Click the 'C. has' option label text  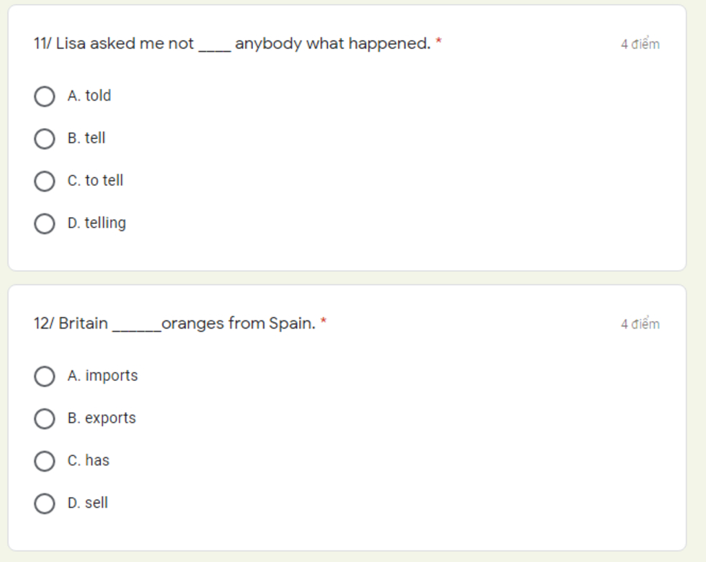[88, 460]
